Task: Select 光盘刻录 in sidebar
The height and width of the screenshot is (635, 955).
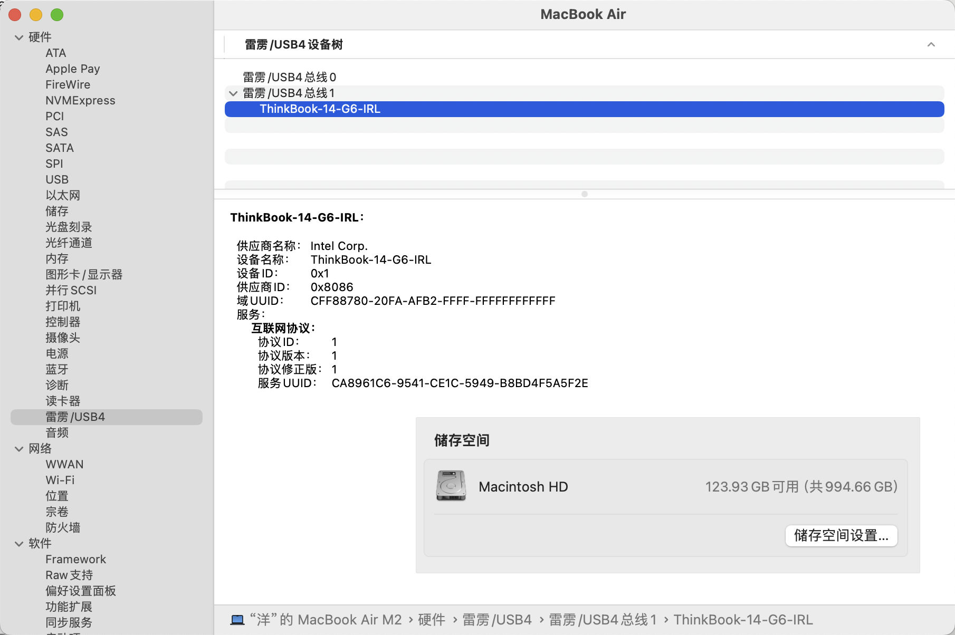Action: [69, 227]
